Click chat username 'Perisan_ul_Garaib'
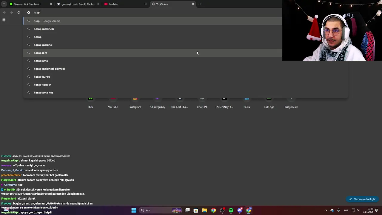The image size is (382, 215). 12,170
